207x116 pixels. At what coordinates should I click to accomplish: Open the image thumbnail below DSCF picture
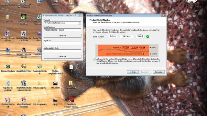tap(55, 100)
